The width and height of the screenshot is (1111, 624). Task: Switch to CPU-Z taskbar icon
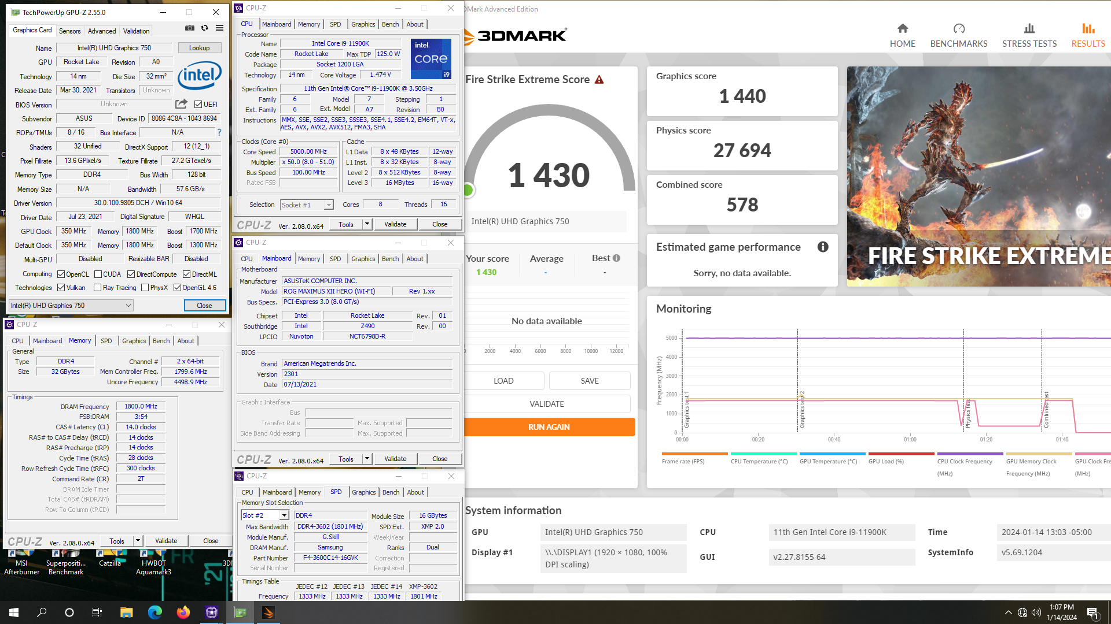click(x=211, y=612)
